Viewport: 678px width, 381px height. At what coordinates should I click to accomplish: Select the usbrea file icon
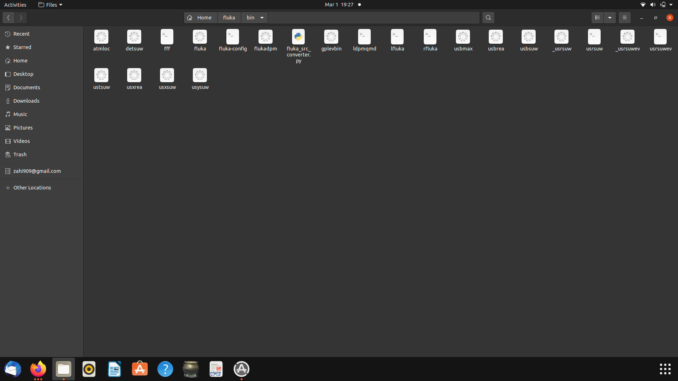[x=496, y=37]
